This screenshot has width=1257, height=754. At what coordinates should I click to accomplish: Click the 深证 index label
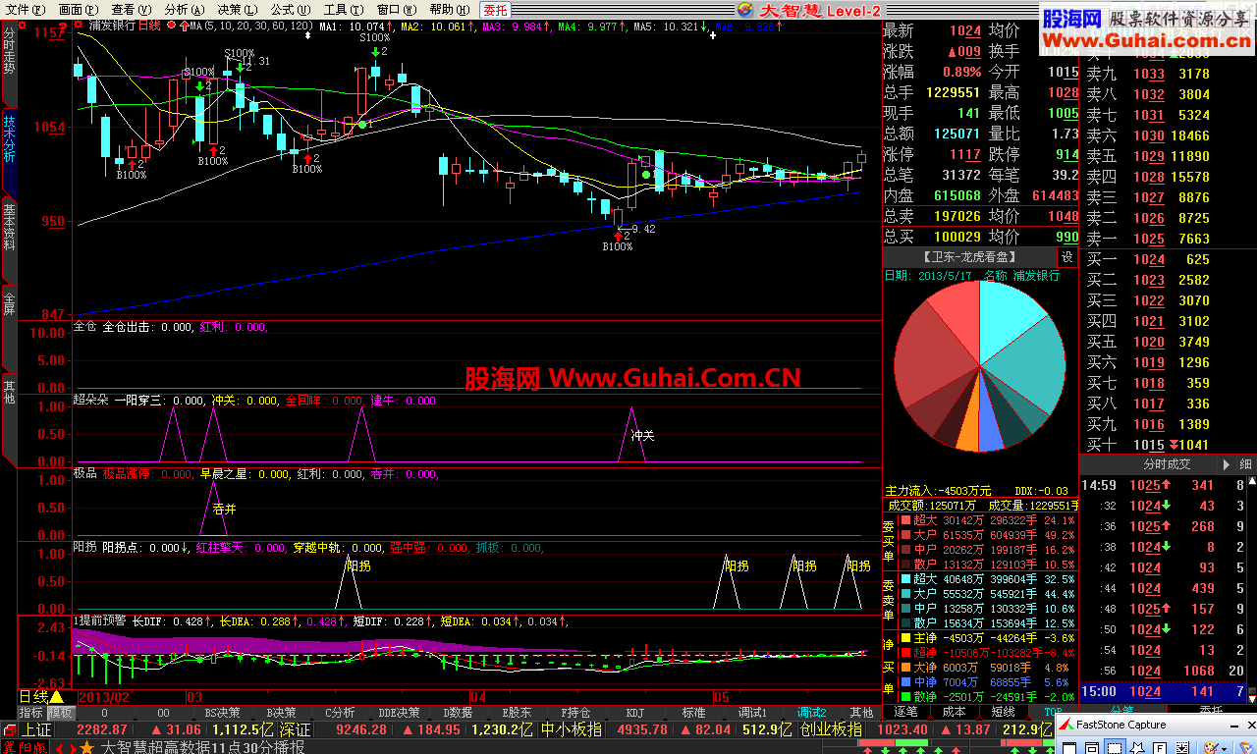(296, 729)
